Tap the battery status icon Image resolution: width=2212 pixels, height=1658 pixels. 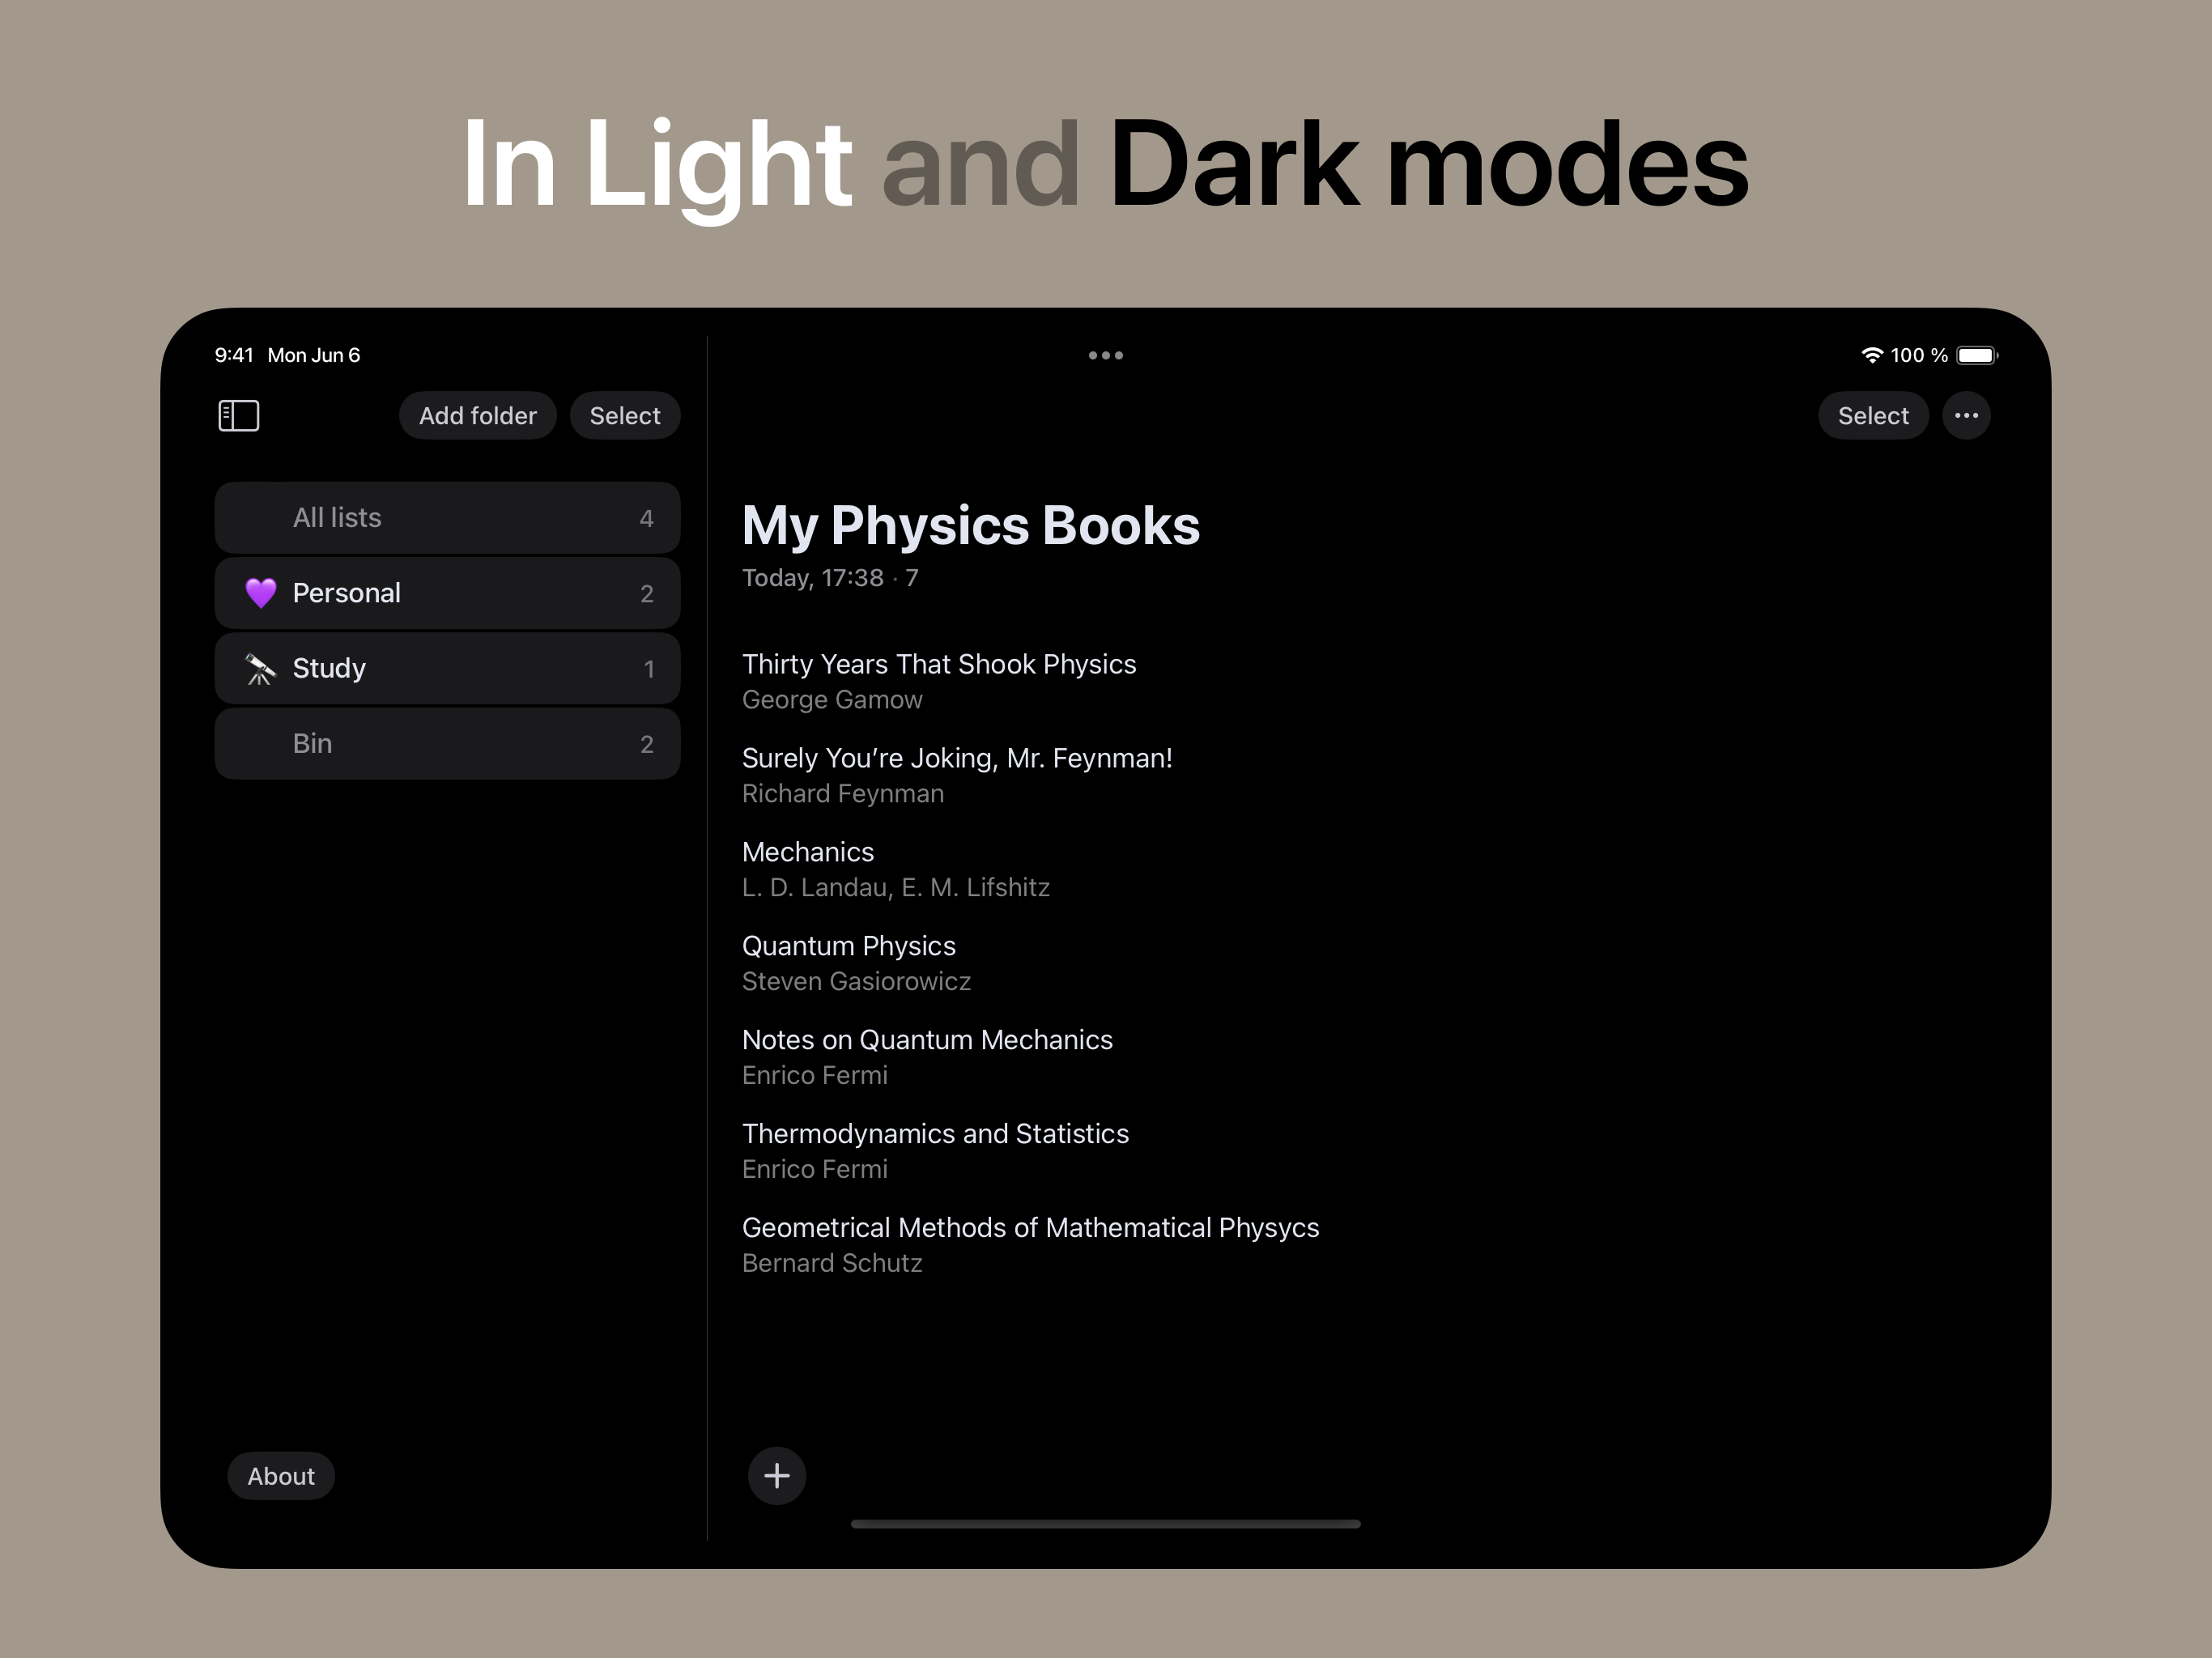pos(1976,355)
